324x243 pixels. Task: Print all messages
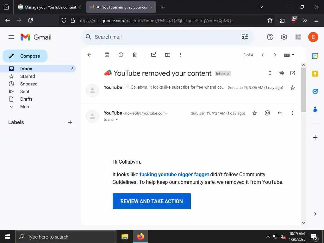pyautogui.click(x=281, y=73)
